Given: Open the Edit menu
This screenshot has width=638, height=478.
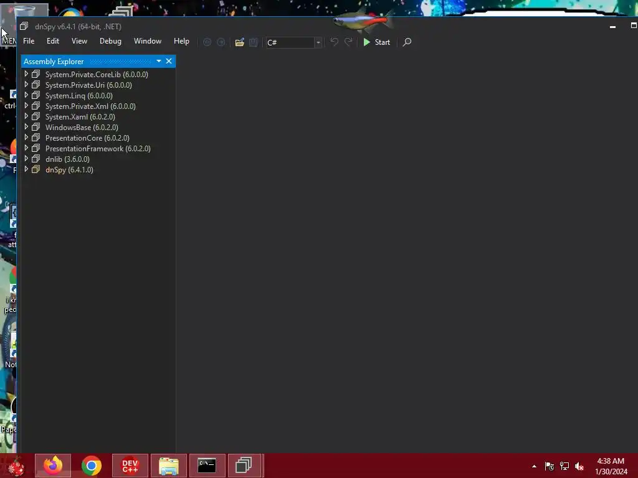Looking at the screenshot, I should pyautogui.click(x=53, y=41).
